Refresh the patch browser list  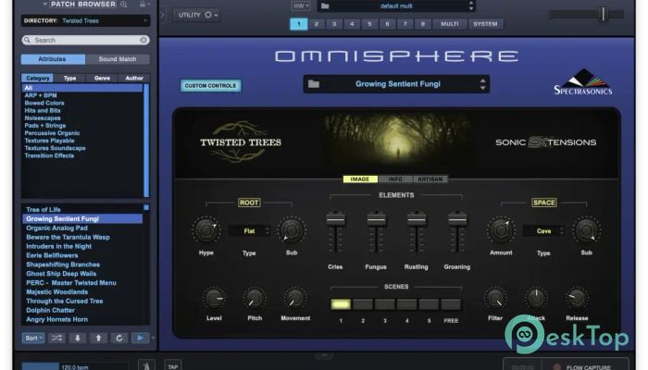[x=119, y=339]
